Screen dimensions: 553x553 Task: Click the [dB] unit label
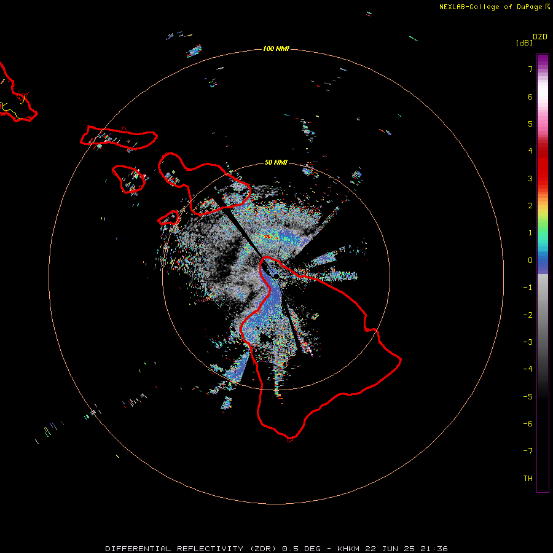tap(525, 42)
